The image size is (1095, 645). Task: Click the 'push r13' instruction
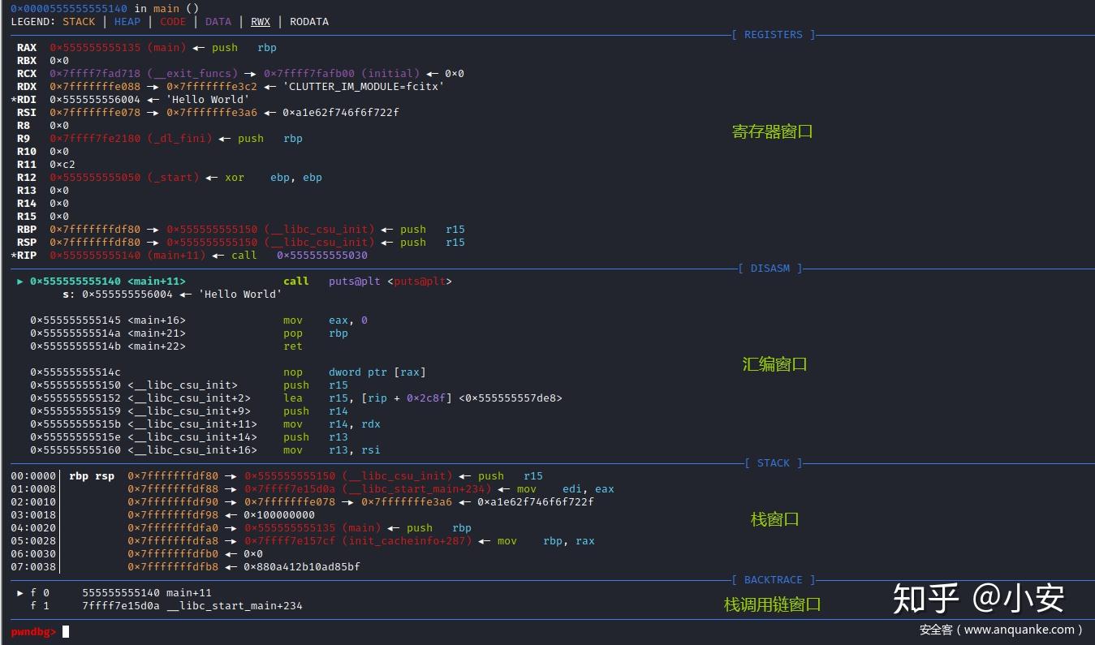click(316, 436)
